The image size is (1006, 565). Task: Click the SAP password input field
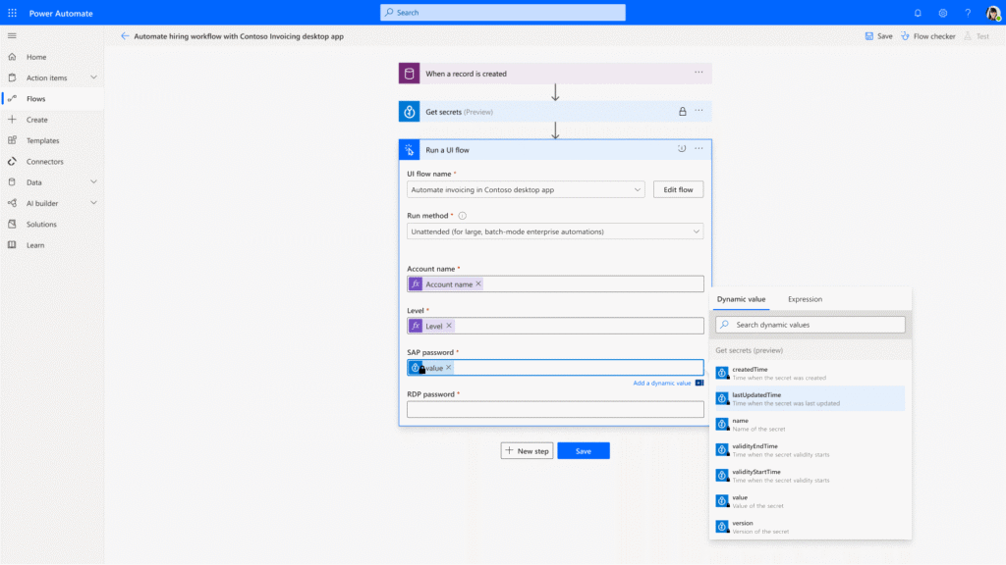(555, 368)
